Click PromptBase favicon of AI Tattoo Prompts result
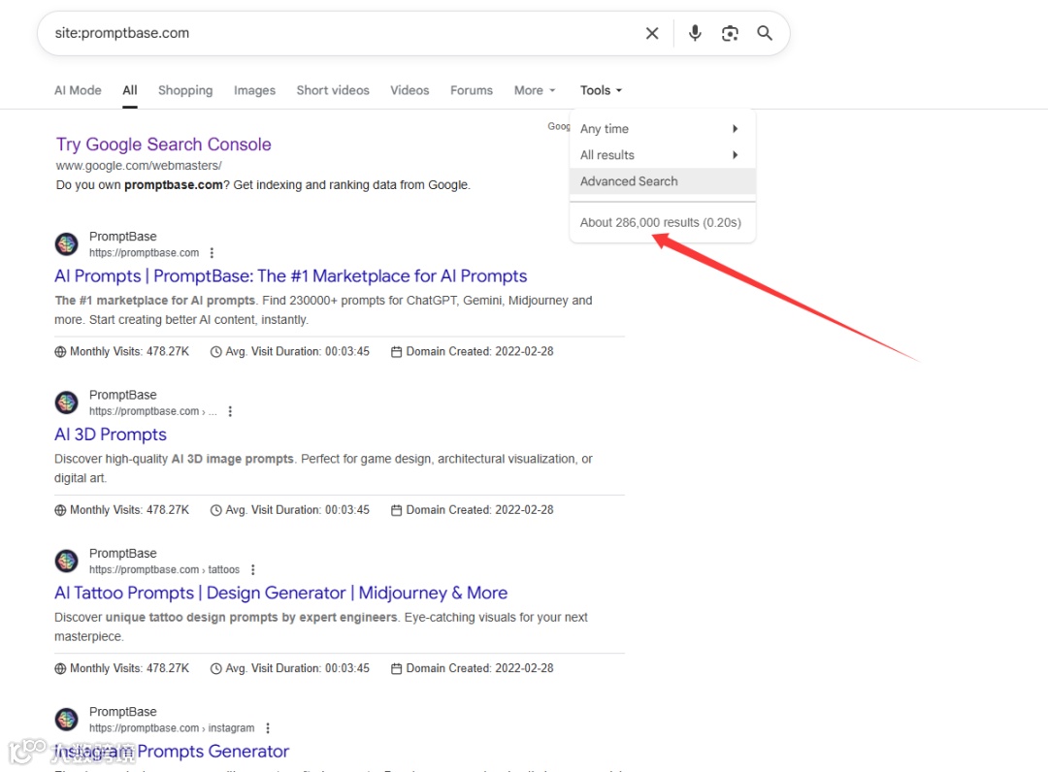The height and width of the screenshot is (772, 1048). tap(66, 561)
